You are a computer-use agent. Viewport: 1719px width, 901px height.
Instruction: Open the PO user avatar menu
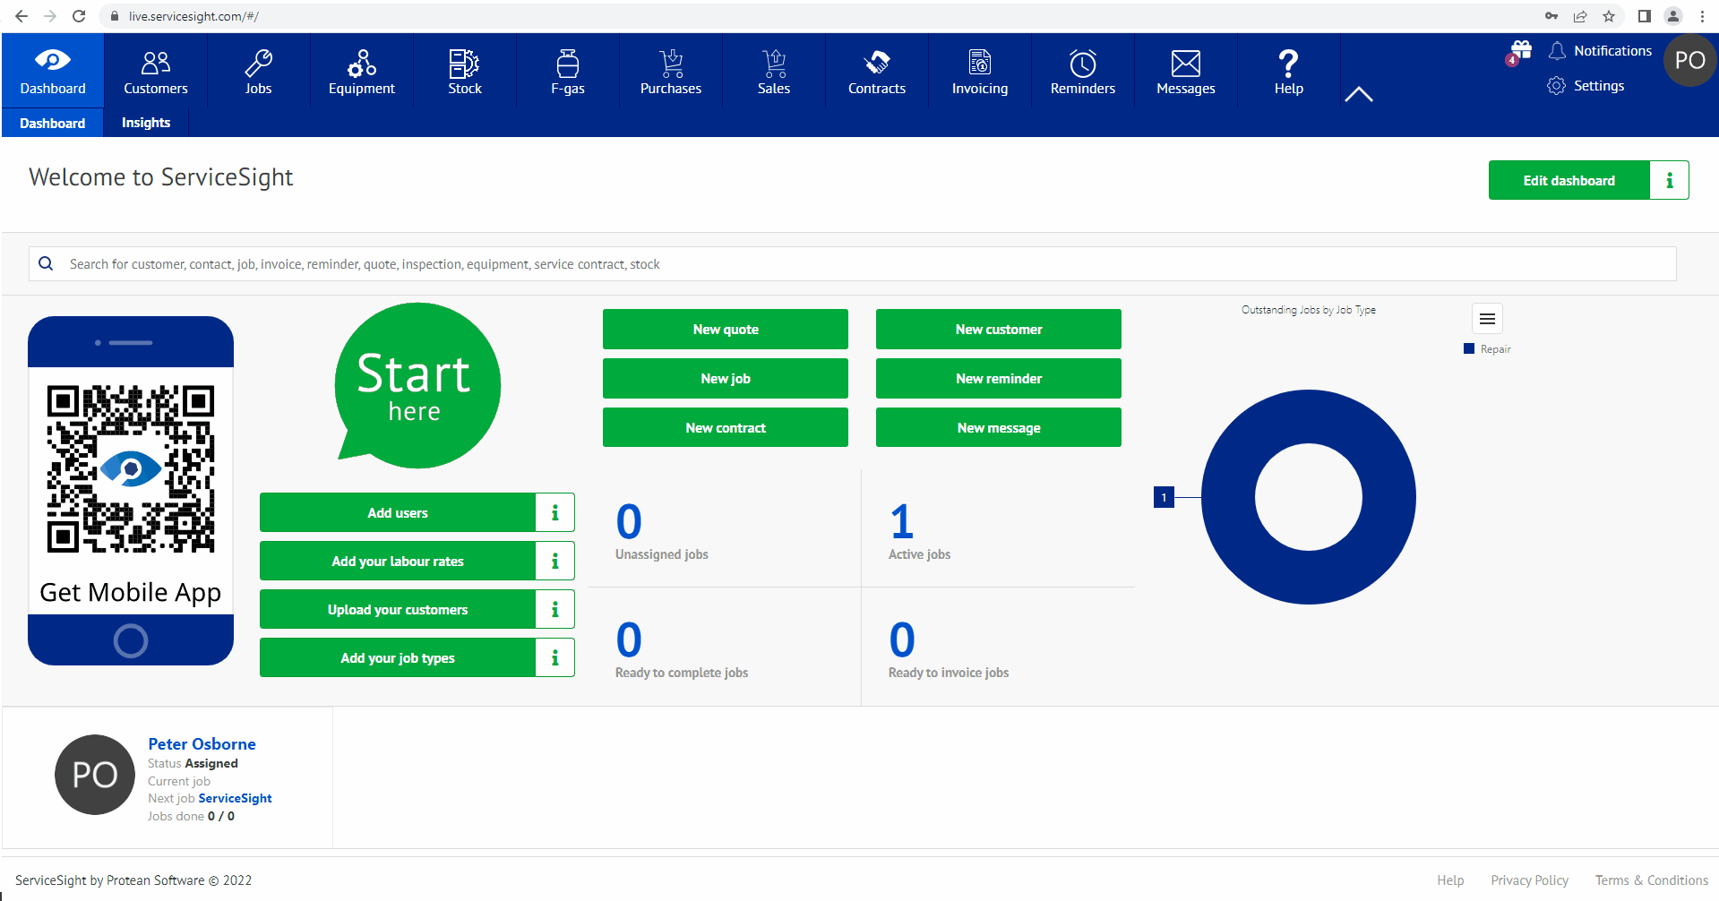tap(1689, 60)
